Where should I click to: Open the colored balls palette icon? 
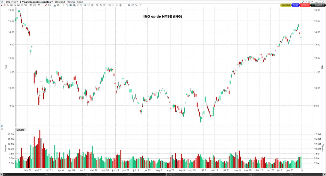pos(129,5)
